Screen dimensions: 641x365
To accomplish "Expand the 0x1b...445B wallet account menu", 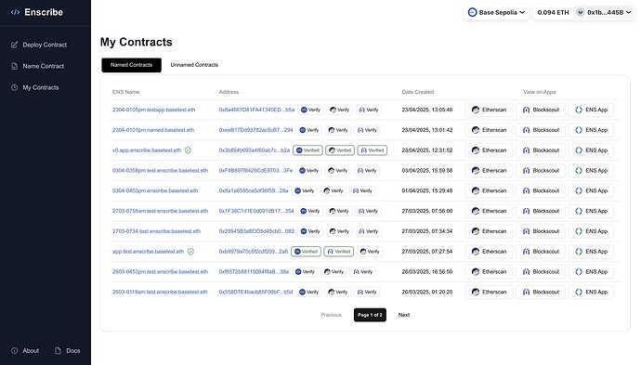I will coord(604,12).
